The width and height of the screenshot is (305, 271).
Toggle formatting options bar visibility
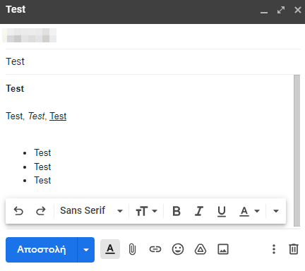pyautogui.click(x=110, y=249)
